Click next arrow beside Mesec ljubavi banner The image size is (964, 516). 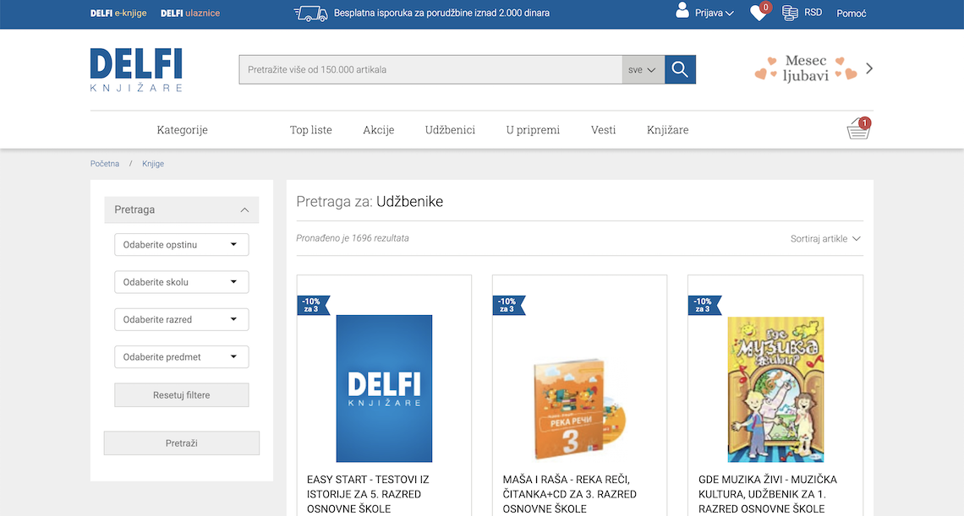868,68
